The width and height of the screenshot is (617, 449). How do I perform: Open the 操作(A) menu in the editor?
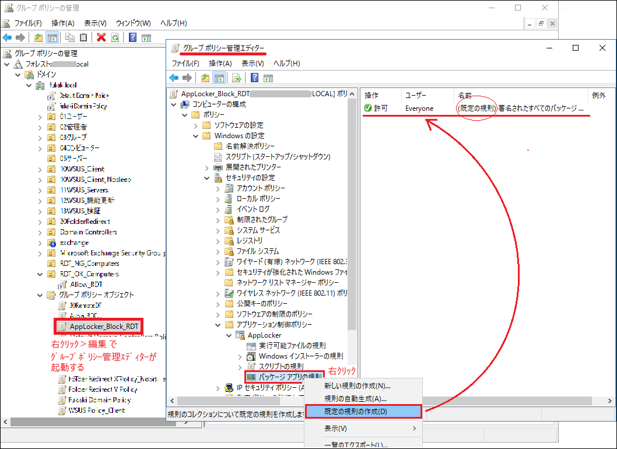[x=220, y=63]
